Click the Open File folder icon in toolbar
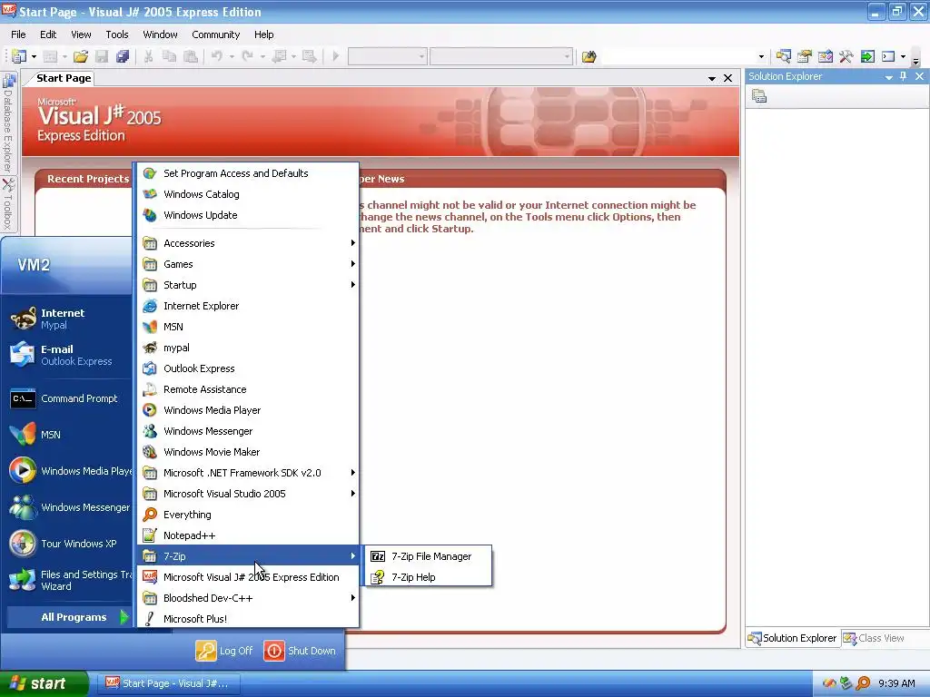Viewport: 930px width, 697px height. 81,56
